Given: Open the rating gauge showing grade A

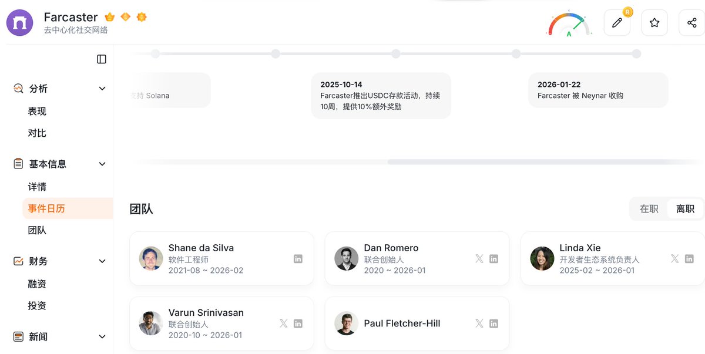Looking at the screenshot, I should pyautogui.click(x=569, y=23).
